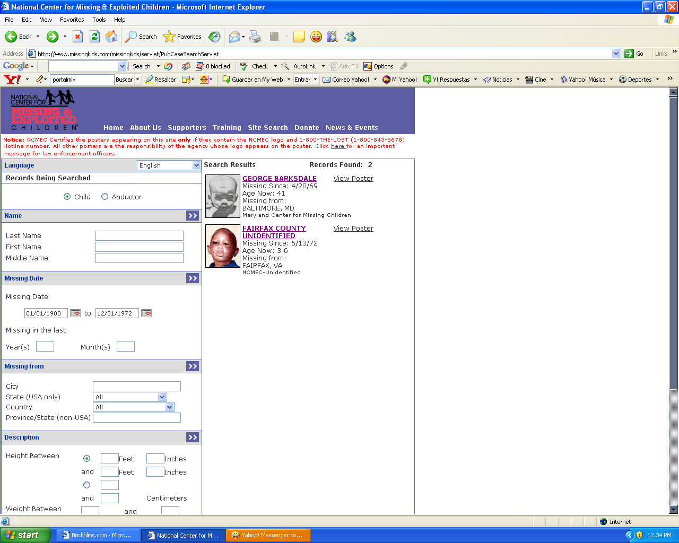Click the Fairfax County child photo thumbnail

[223, 246]
